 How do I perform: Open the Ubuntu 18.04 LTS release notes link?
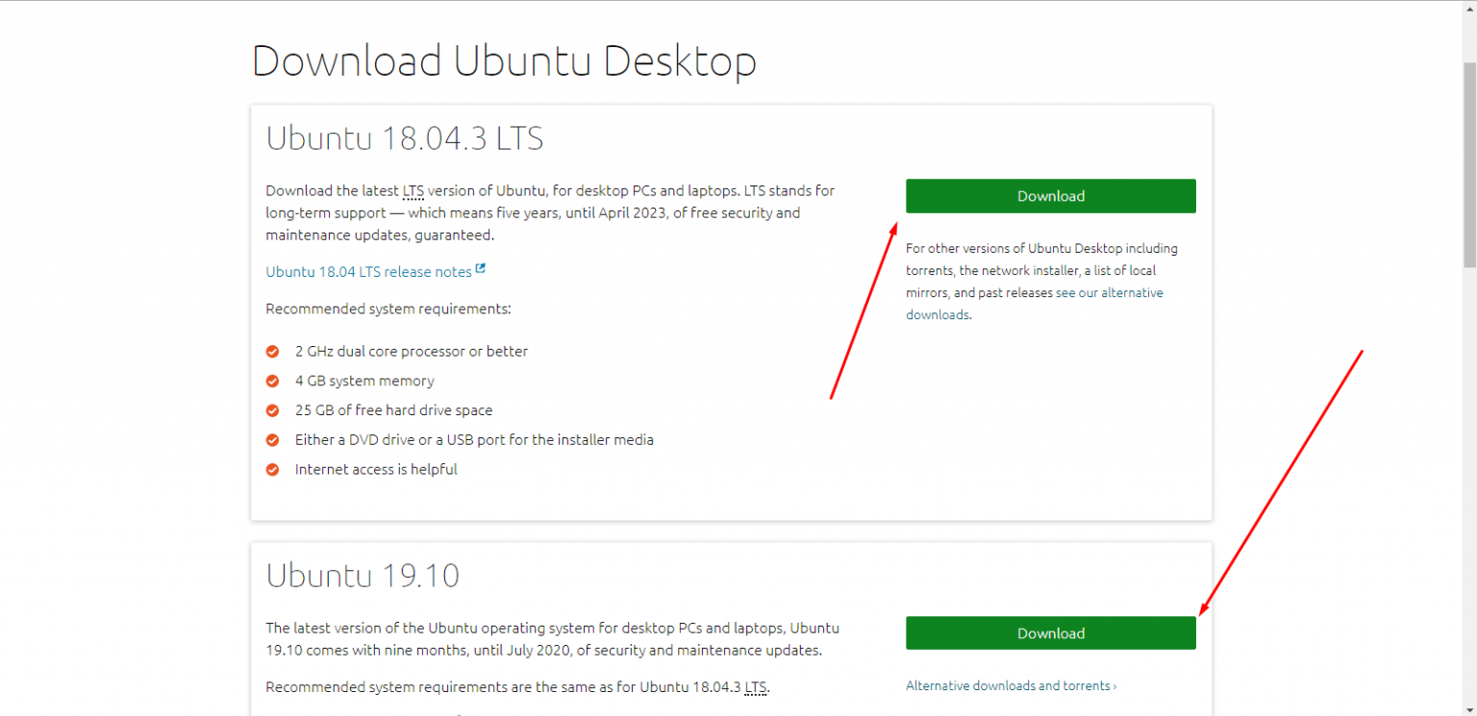click(368, 271)
